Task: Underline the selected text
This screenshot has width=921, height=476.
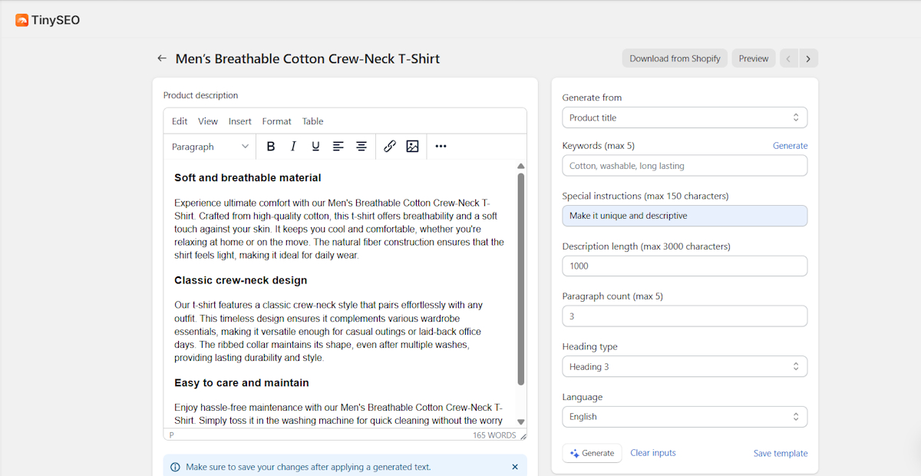Action: click(315, 147)
